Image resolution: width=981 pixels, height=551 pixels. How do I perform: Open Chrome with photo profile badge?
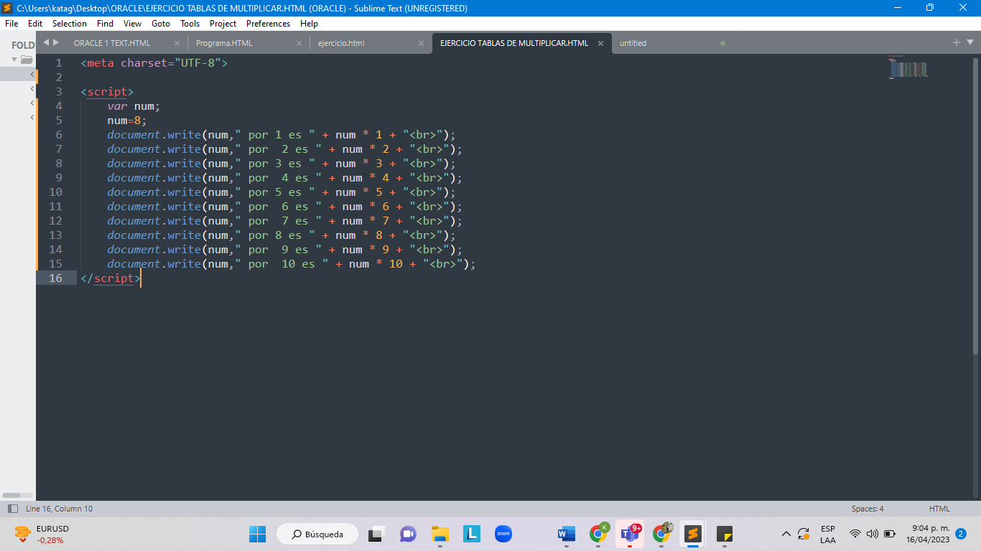click(661, 534)
